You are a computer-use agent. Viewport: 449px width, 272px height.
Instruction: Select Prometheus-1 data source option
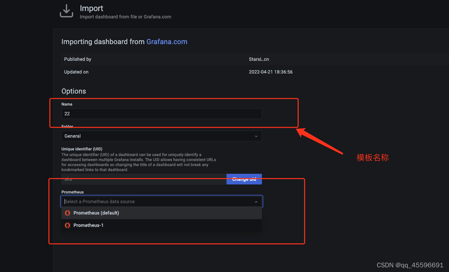click(x=161, y=225)
